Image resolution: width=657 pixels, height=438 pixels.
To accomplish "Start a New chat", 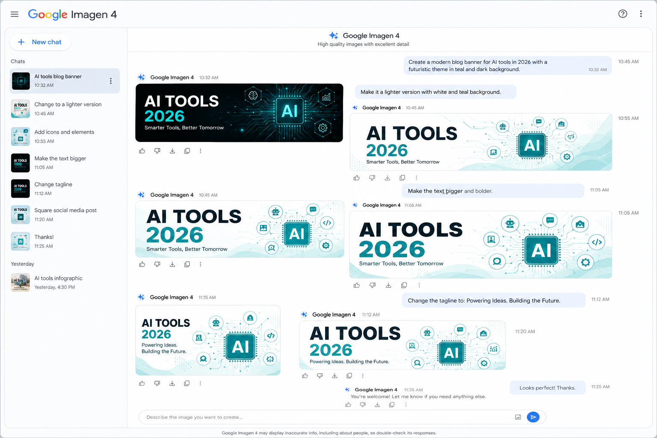I will point(40,42).
